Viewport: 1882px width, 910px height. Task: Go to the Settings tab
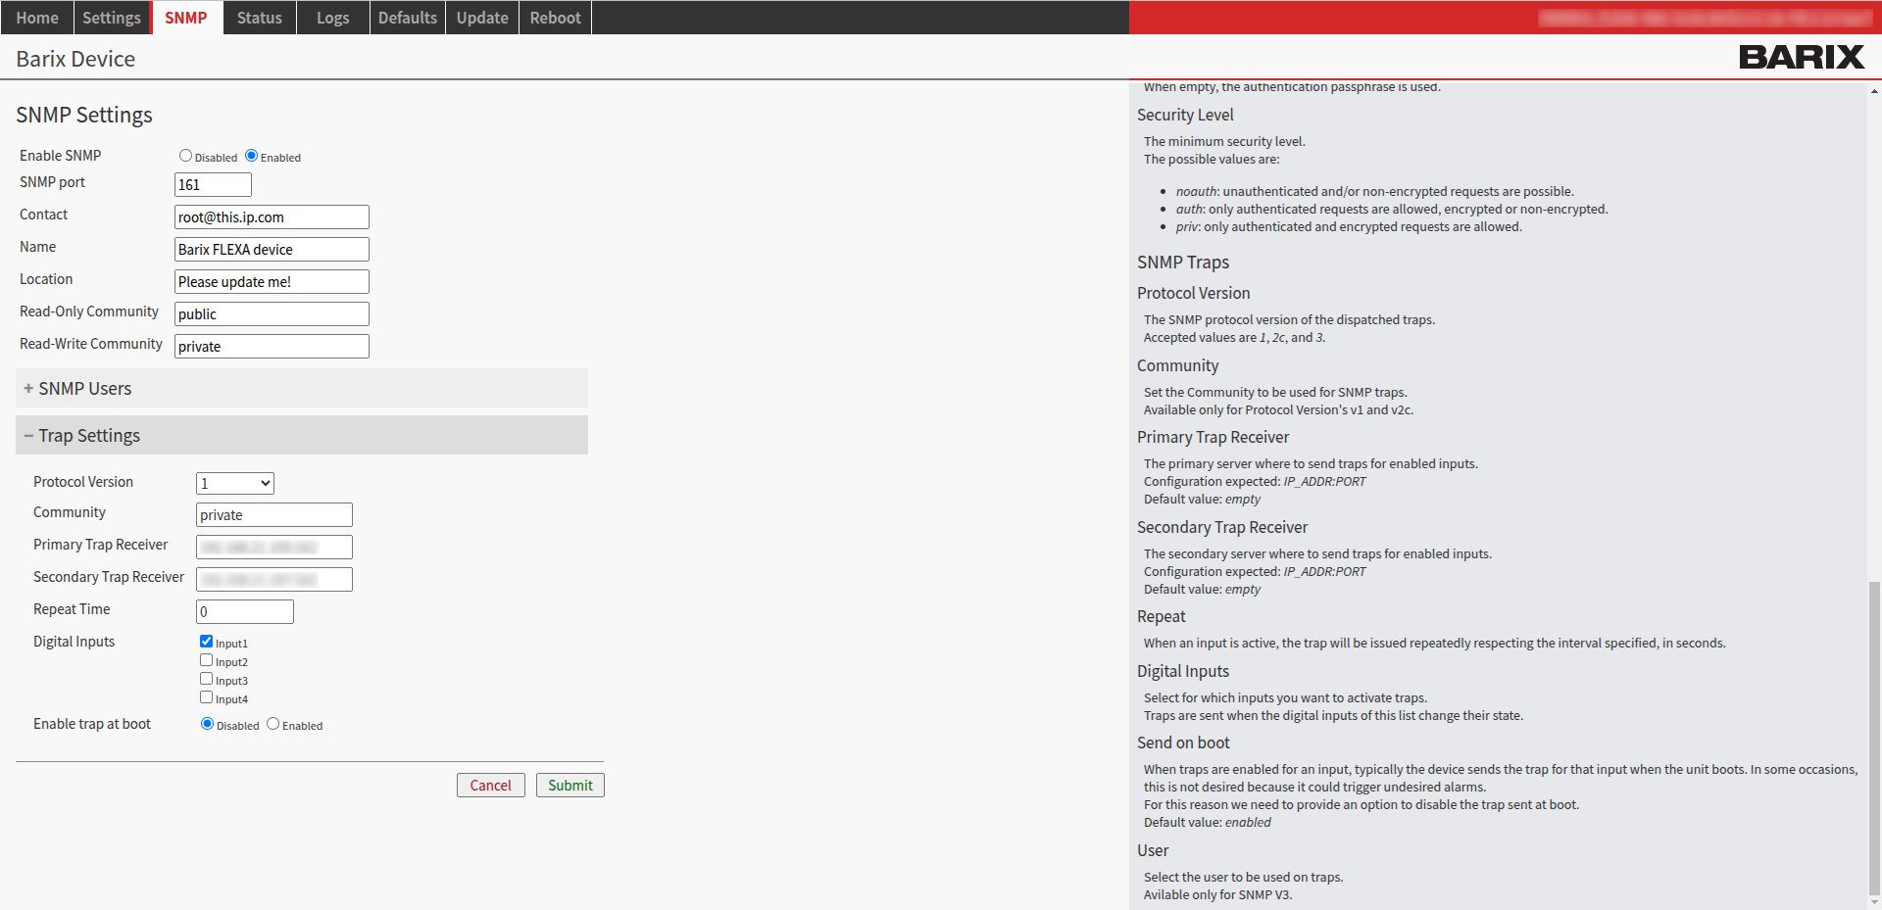tap(111, 17)
